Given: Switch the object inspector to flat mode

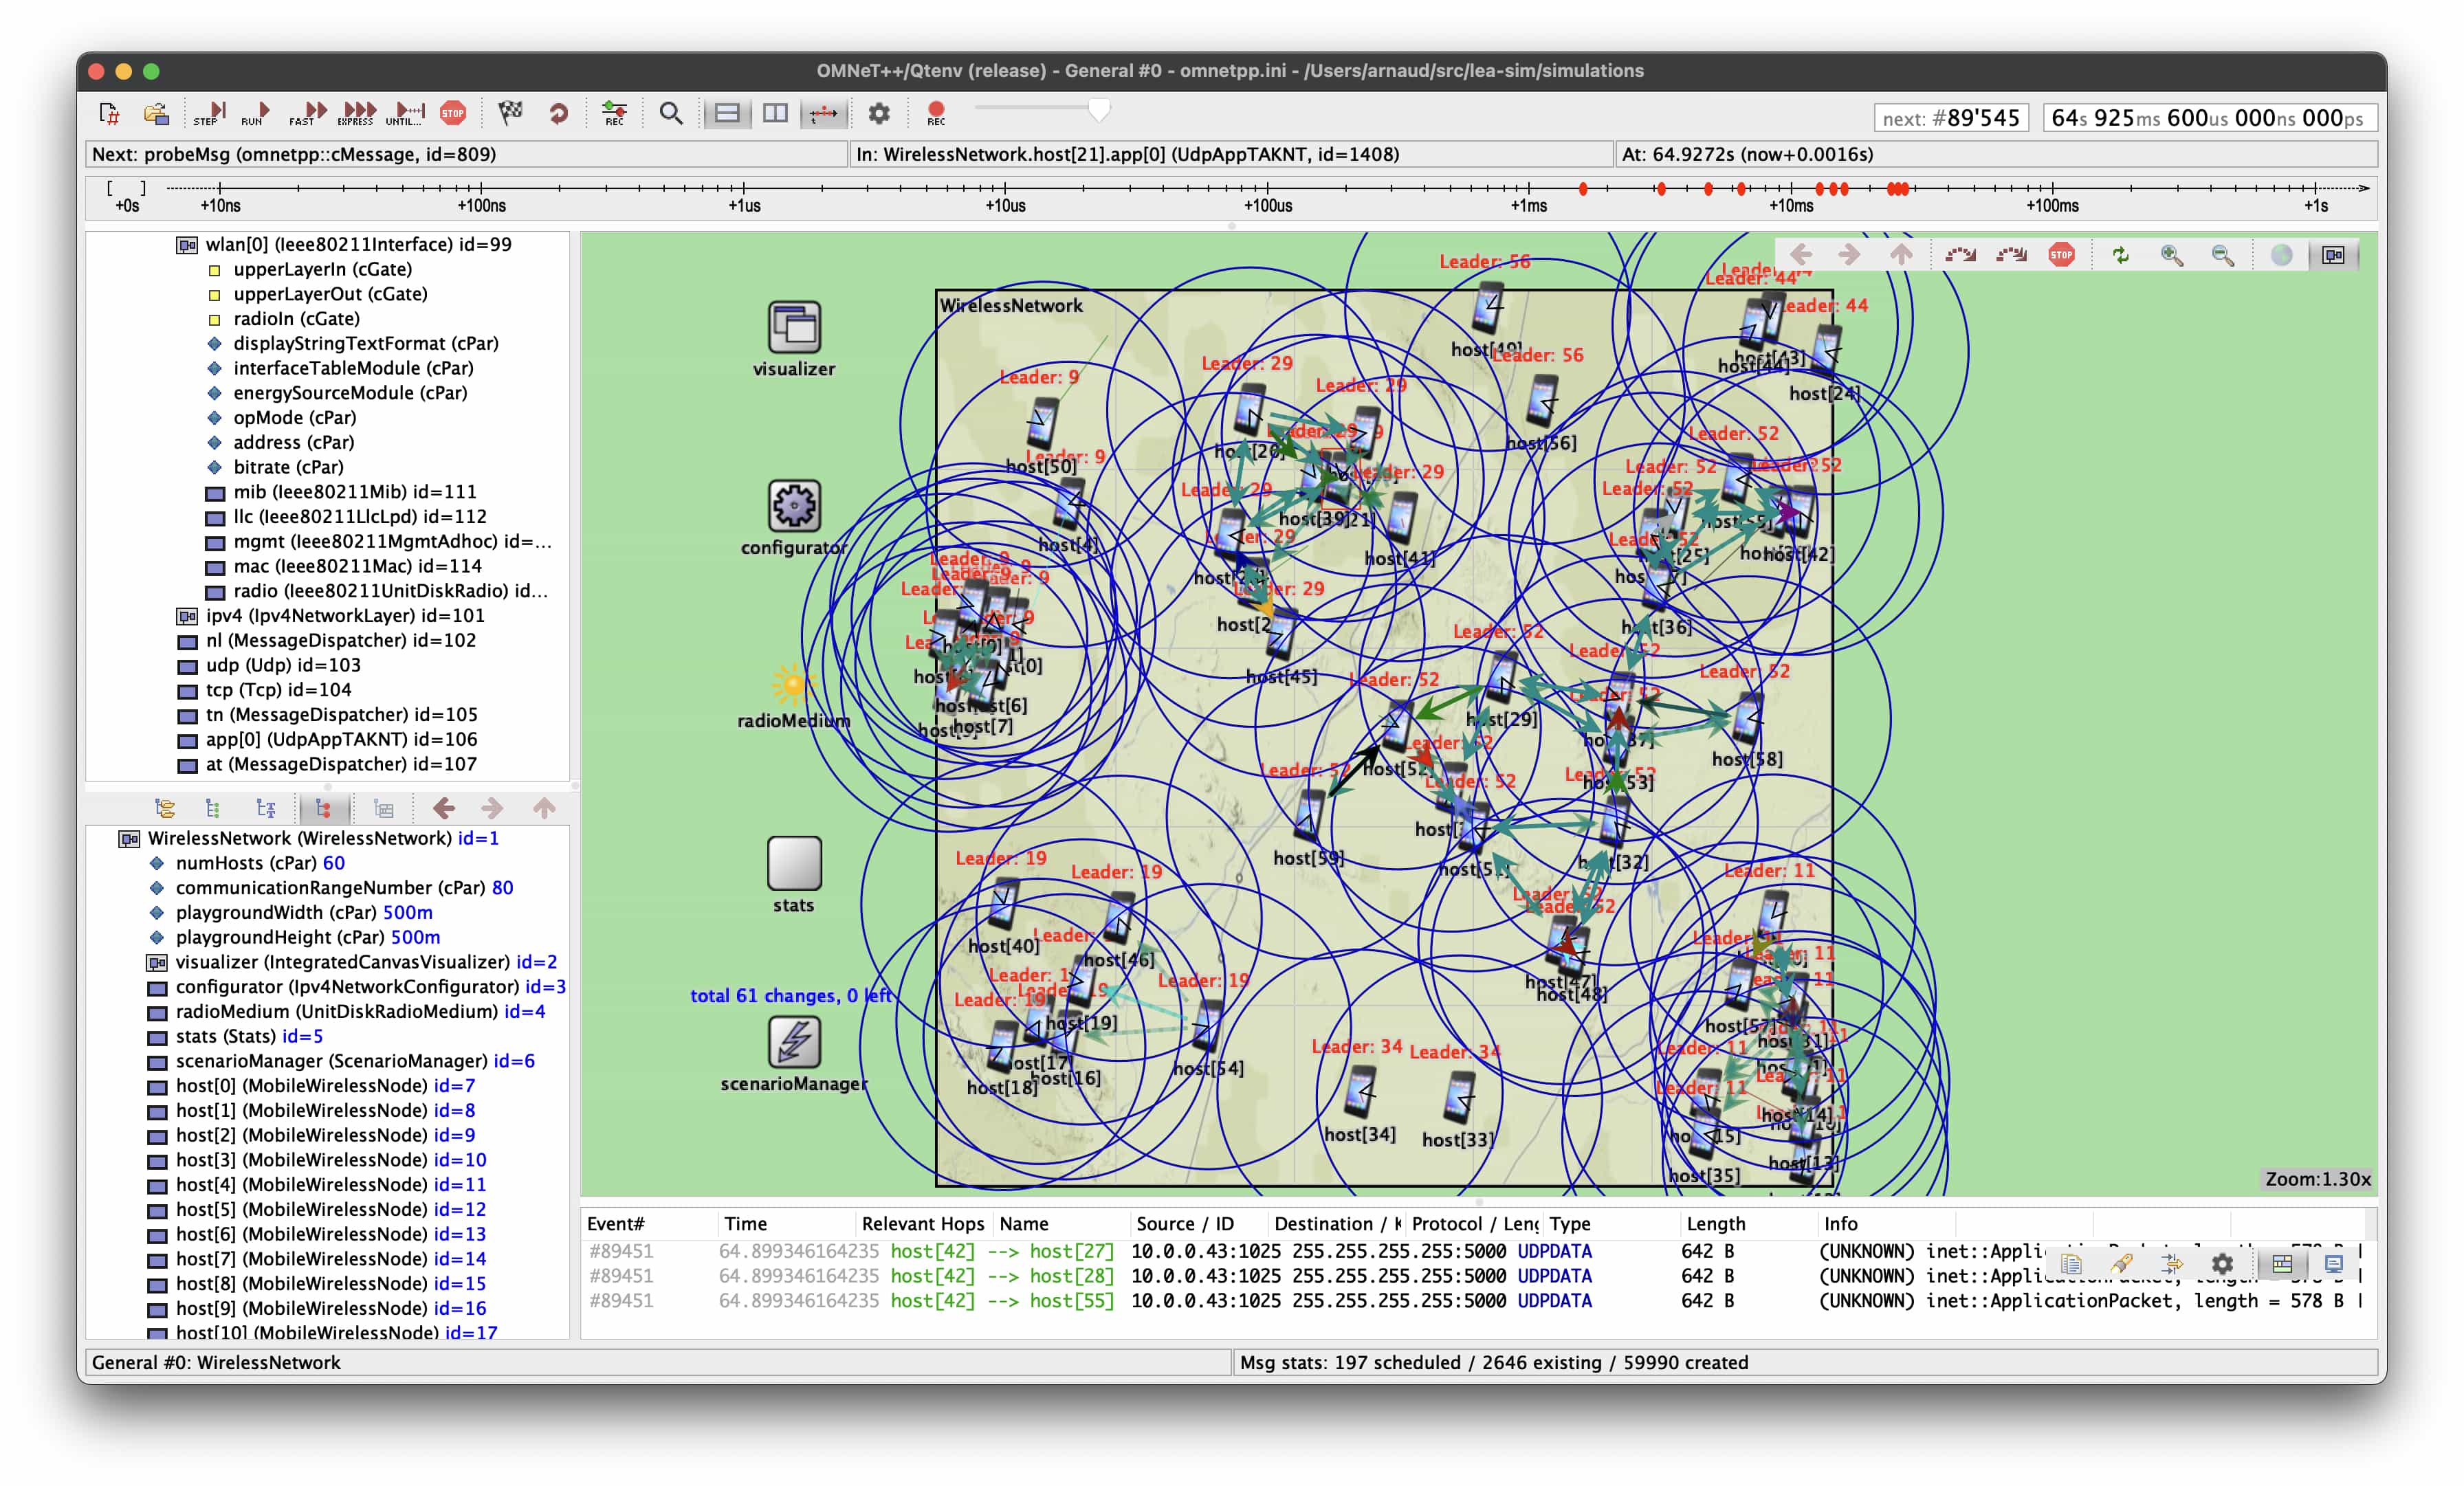Looking at the screenshot, I should click(x=212, y=808).
